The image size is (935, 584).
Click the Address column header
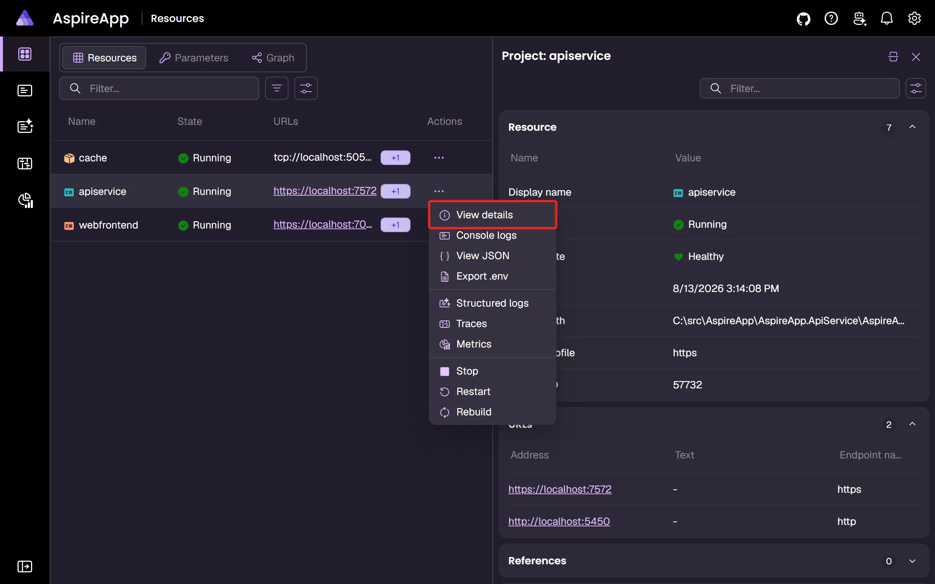(529, 455)
